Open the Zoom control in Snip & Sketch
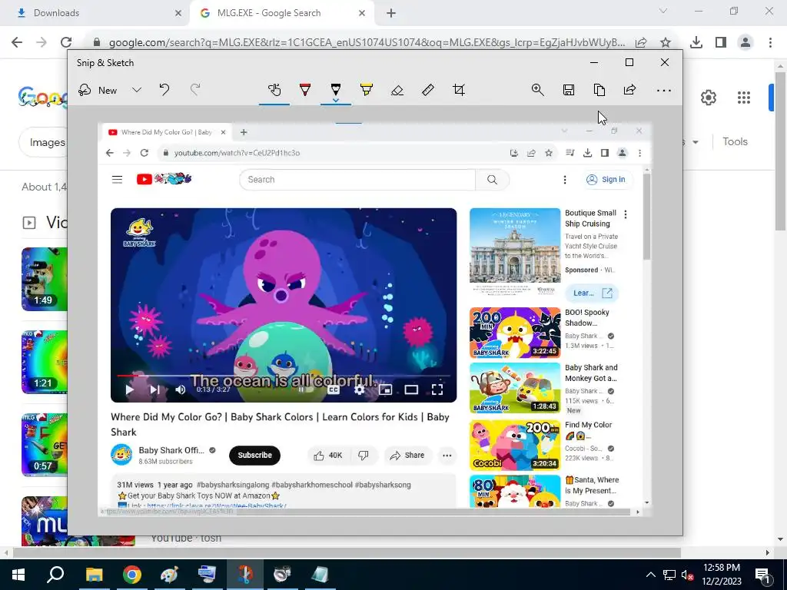Image resolution: width=787 pixels, height=590 pixels. click(x=537, y=91)
